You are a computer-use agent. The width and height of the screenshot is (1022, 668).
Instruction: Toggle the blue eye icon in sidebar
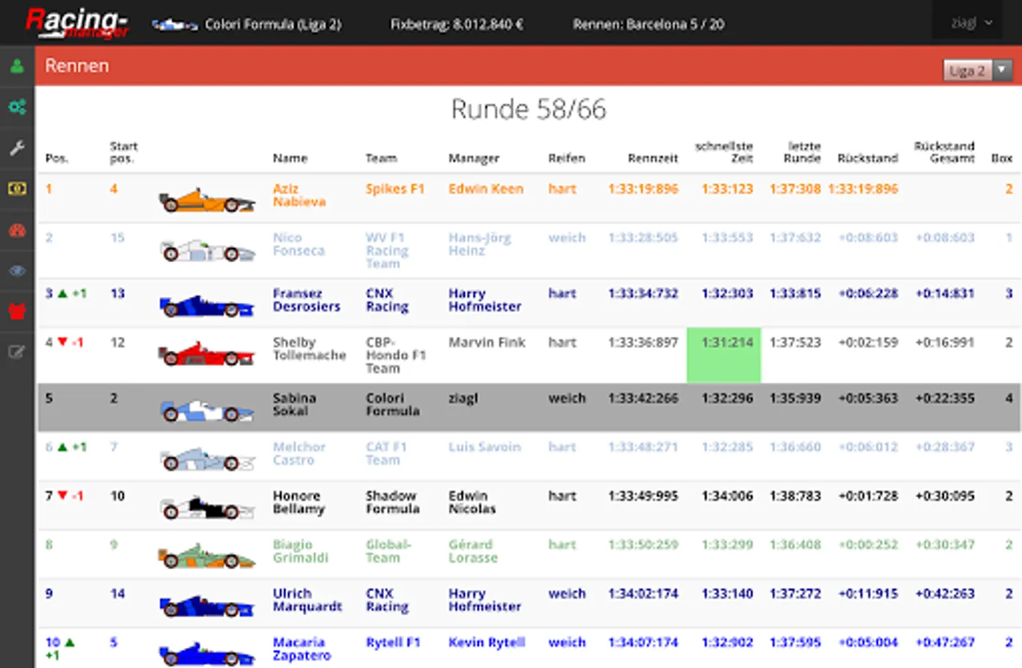click(17, 271)
